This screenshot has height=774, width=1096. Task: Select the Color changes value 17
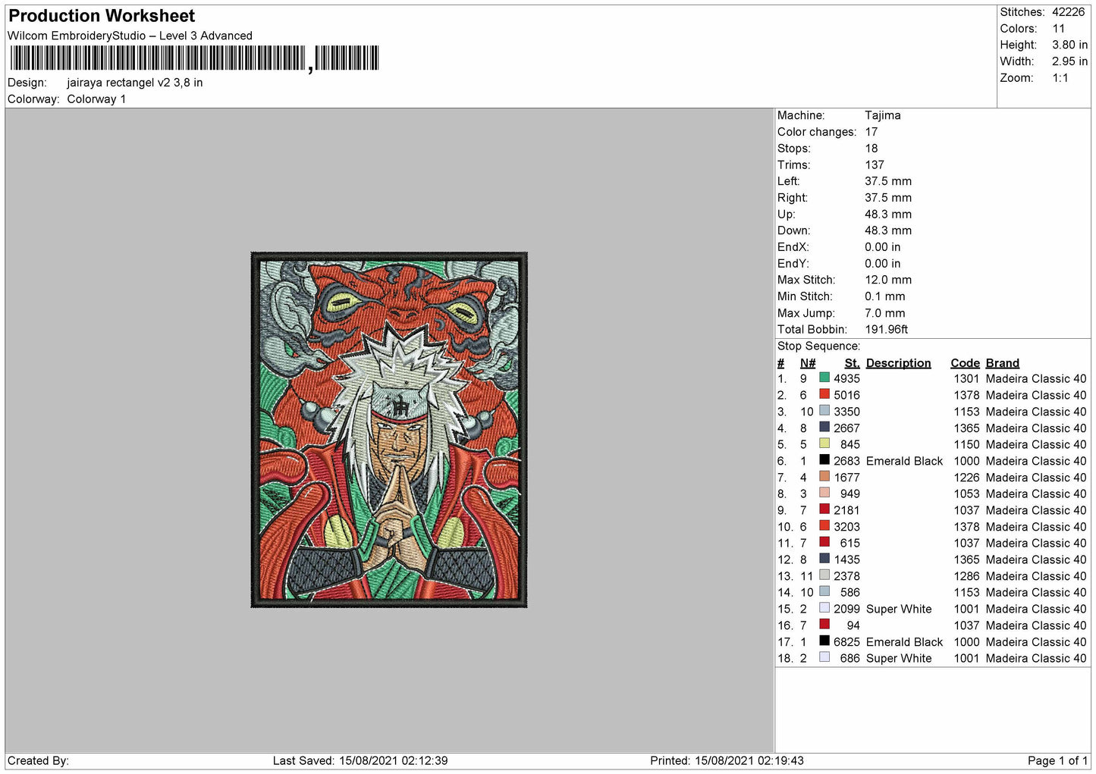pyautogui.click(x=871, y=132)
